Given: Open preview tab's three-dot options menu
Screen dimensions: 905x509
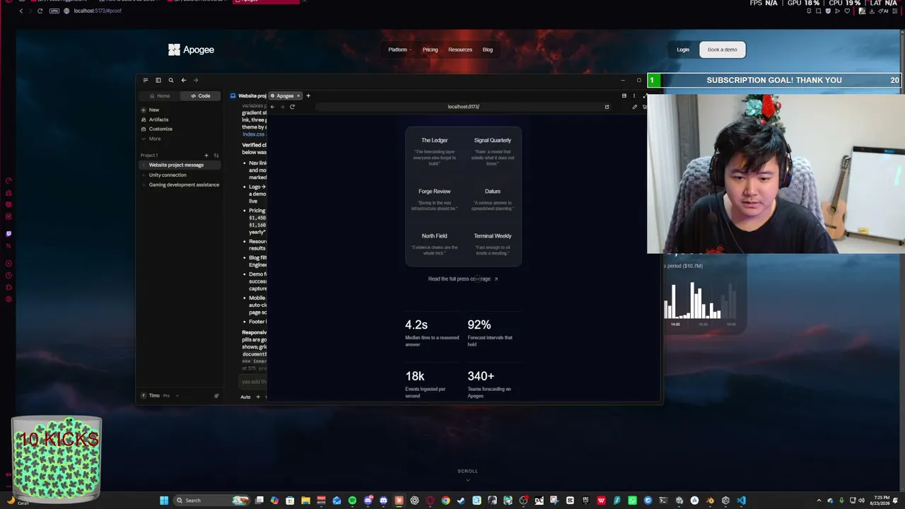Looking at the screenshot, I should pos(633,95).
